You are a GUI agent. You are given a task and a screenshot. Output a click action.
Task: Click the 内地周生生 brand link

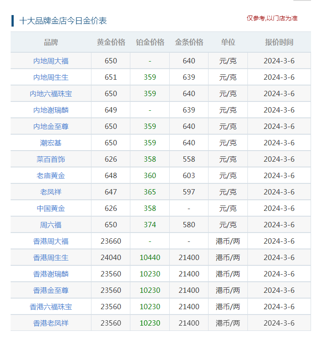click(51, 77)
